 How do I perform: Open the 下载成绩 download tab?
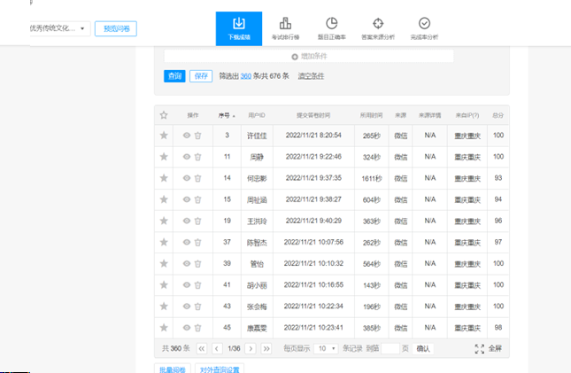[239, 28]
